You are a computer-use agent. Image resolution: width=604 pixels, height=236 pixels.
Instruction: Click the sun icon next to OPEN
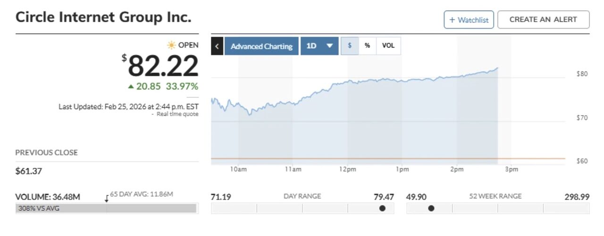(x=171, y=45)
